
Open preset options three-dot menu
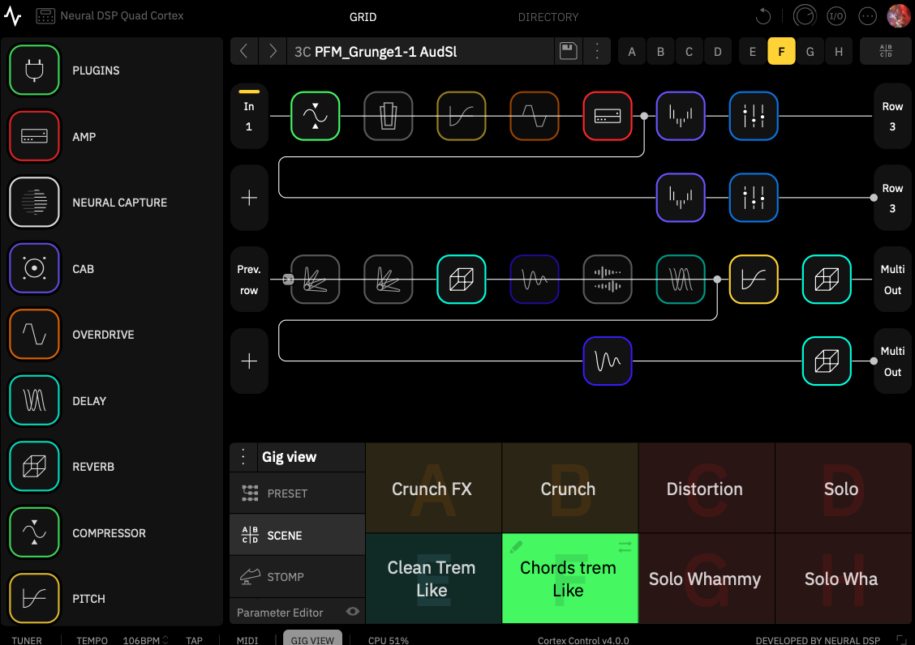point(597,51)
